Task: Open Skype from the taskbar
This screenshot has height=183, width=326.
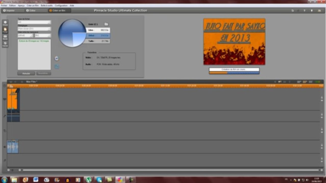Action: [x=99, y=180]
